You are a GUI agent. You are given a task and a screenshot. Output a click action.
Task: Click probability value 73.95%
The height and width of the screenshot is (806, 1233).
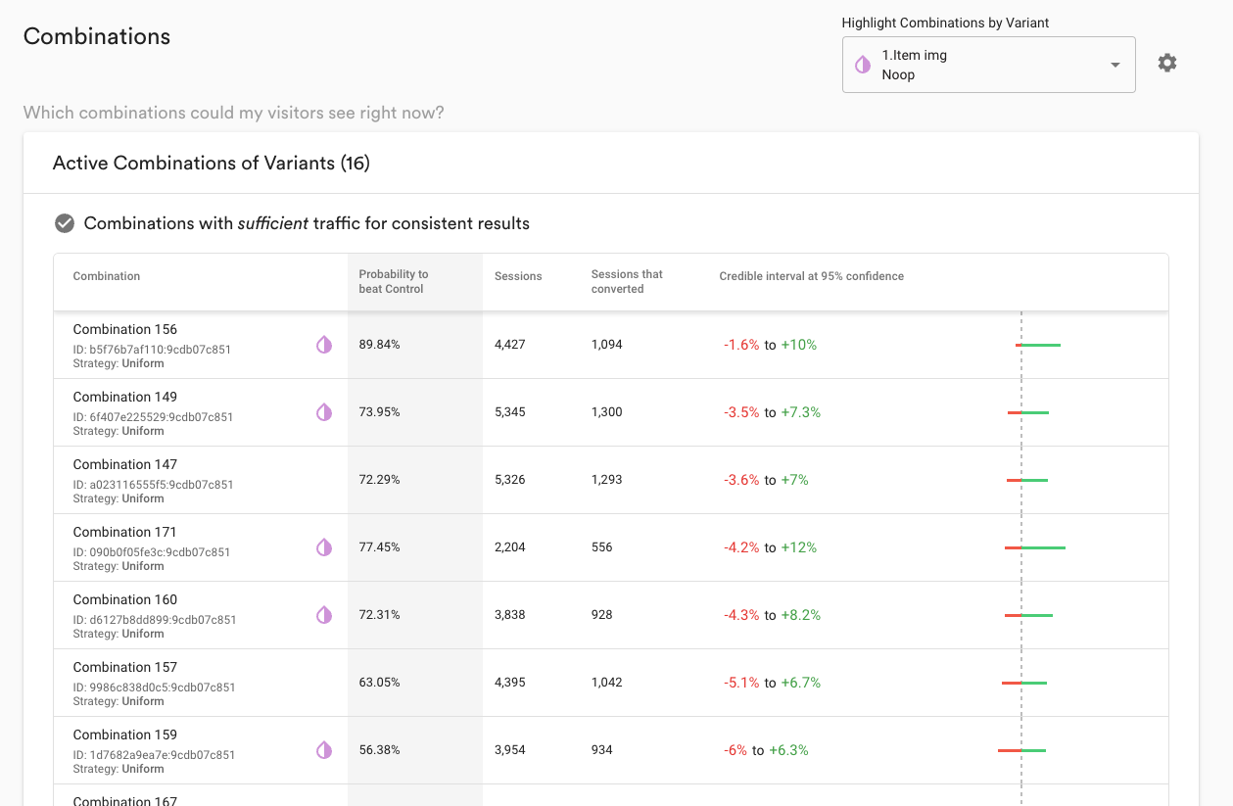tap(380, 412)
